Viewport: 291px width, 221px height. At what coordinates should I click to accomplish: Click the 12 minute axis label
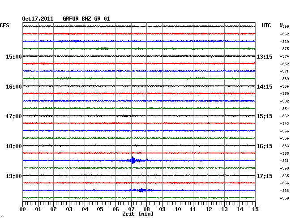point(209,209)
